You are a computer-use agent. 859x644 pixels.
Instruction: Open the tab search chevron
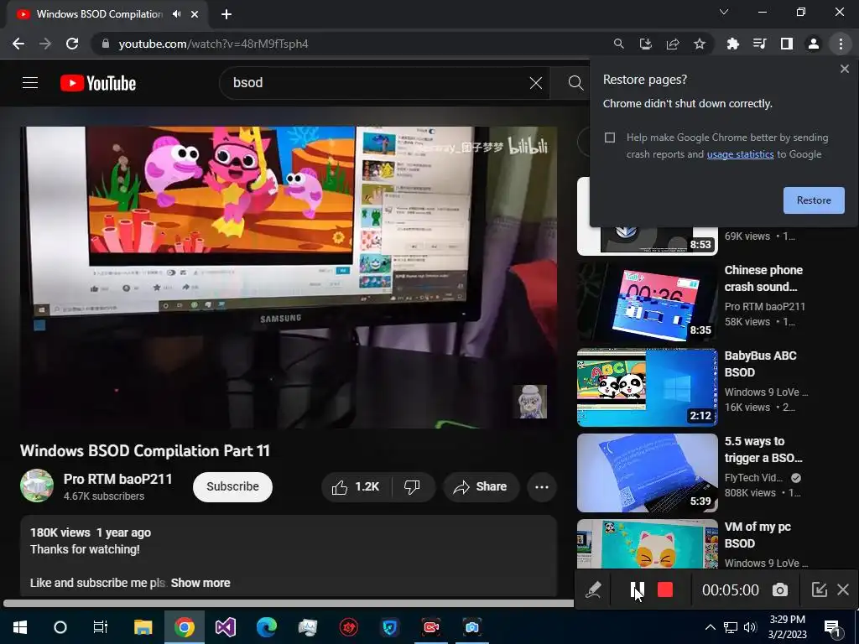coord(724,12)
